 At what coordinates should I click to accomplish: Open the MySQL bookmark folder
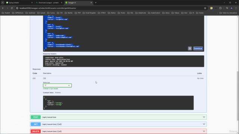coord(69,13)
